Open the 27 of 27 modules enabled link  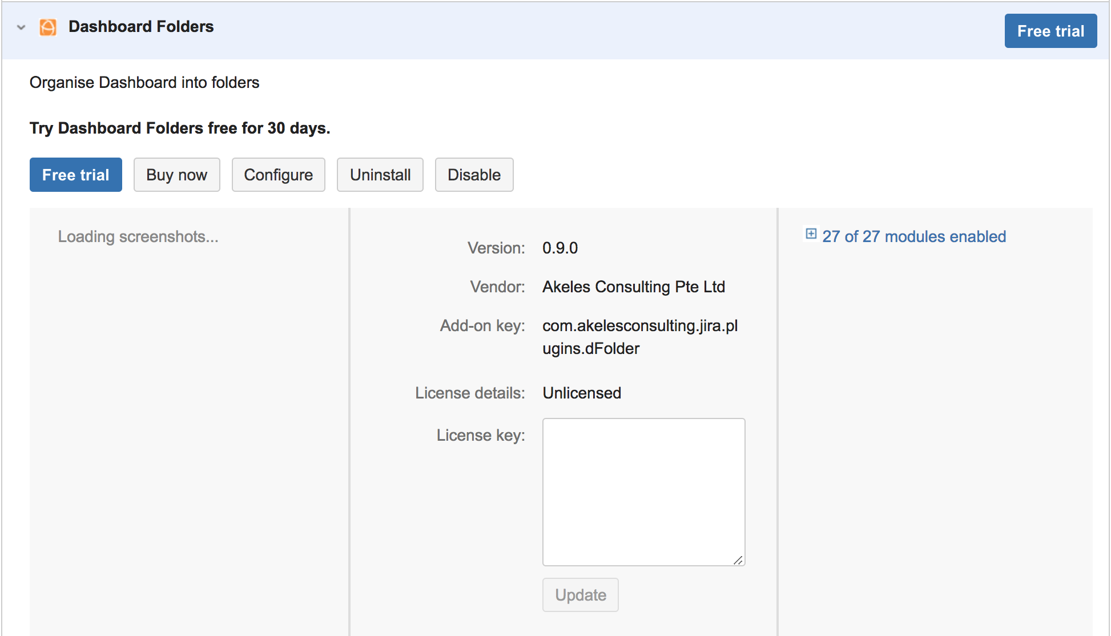[x=913, y=236]
